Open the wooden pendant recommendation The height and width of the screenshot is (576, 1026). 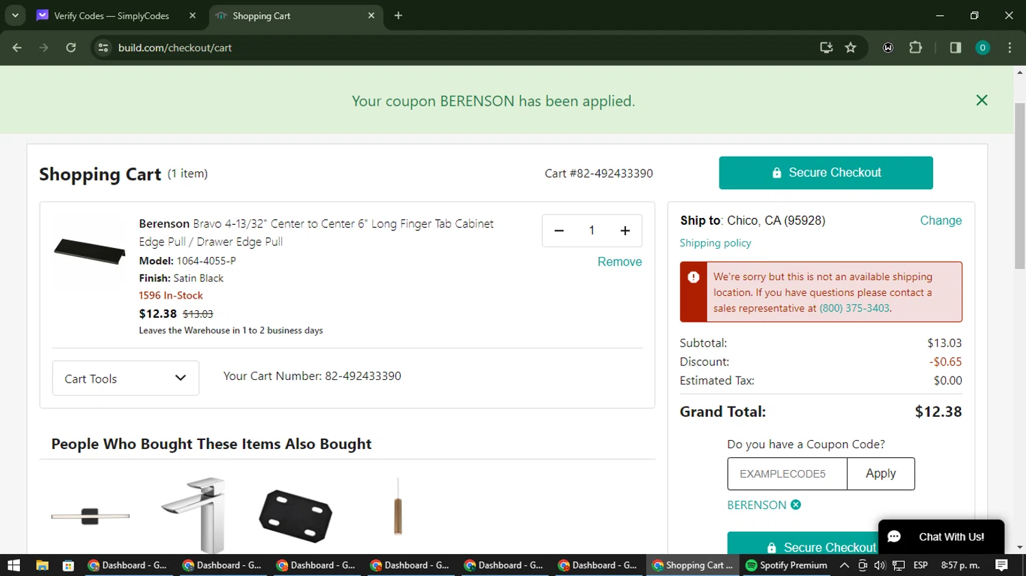[x=397, y=507]
